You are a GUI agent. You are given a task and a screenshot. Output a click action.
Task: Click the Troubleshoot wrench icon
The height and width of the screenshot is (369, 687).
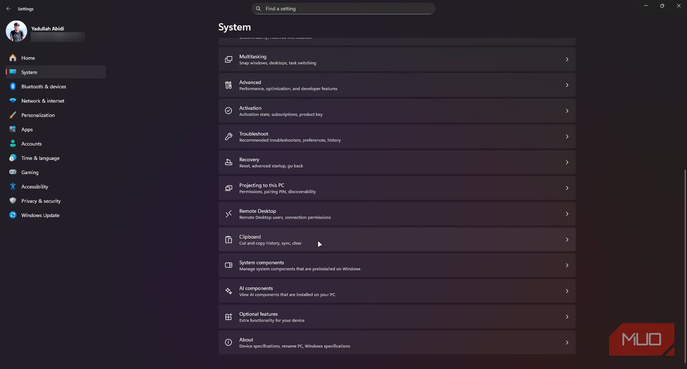coord(228,137)
